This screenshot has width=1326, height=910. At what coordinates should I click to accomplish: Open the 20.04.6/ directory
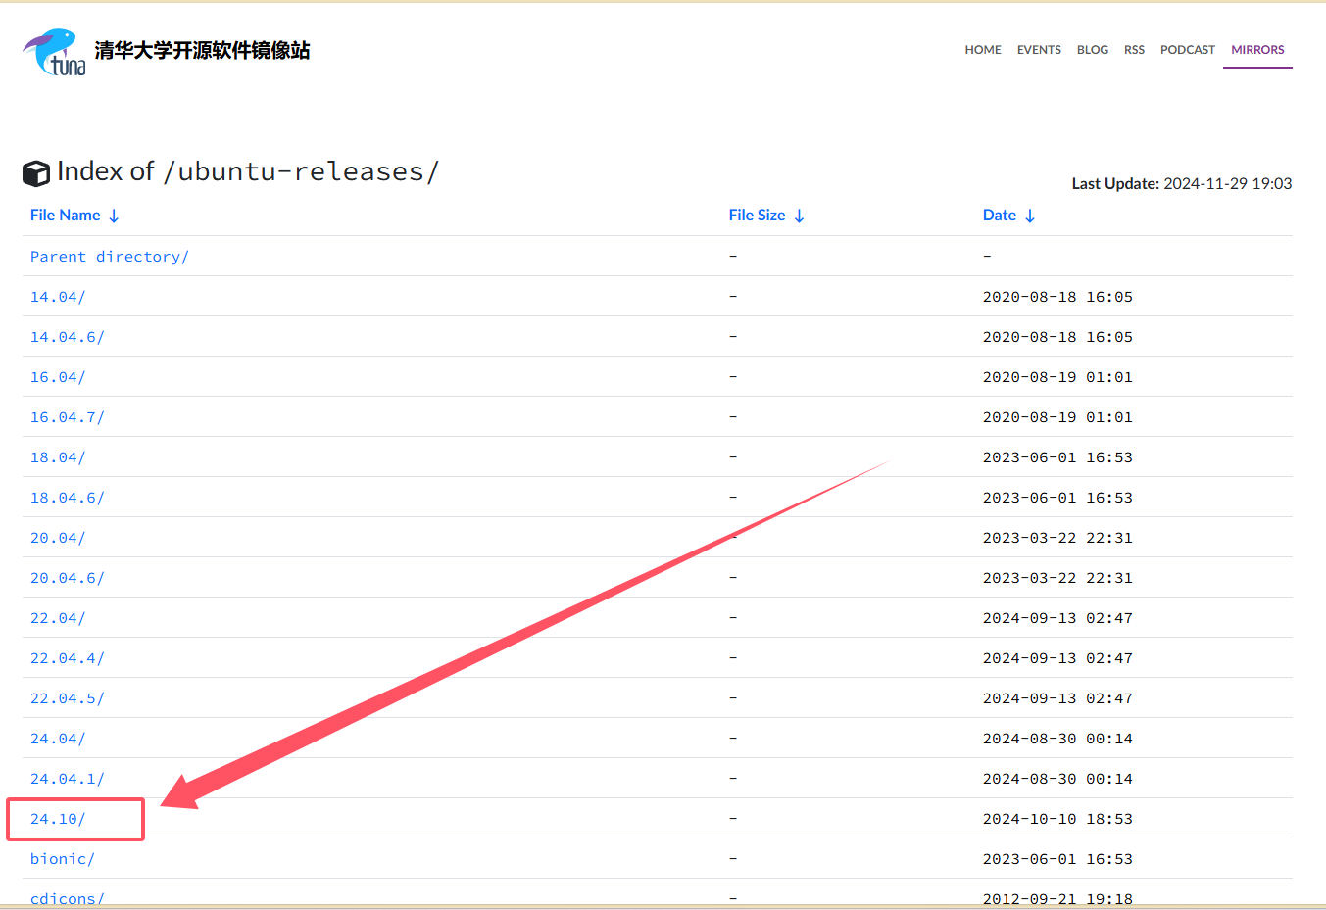coord(68,578)
